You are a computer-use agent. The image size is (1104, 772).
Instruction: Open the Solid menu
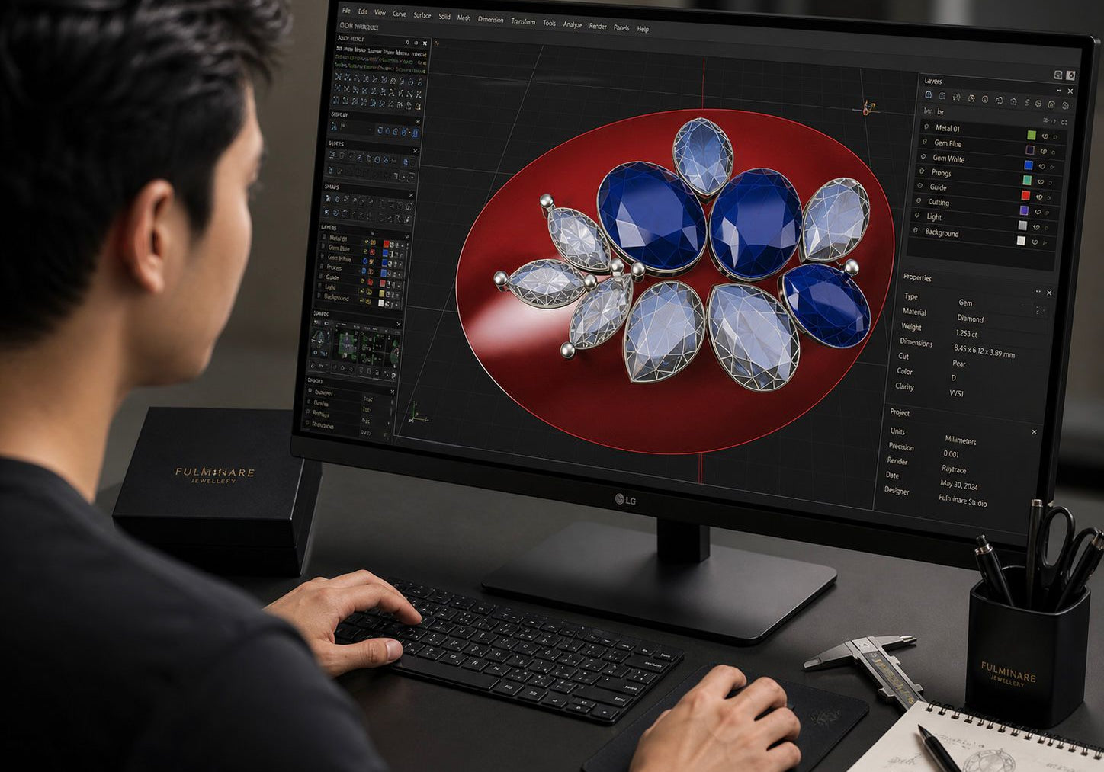[x=444, y=17]
